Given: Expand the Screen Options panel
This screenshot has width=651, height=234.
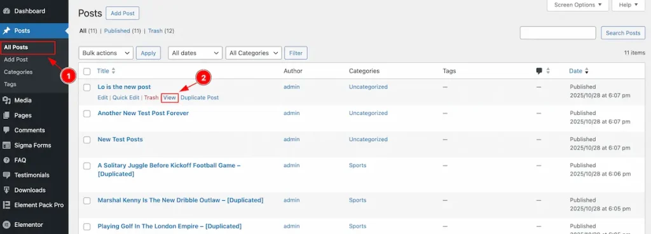Looking at the screenshot, I should click(x=577, y=5).
